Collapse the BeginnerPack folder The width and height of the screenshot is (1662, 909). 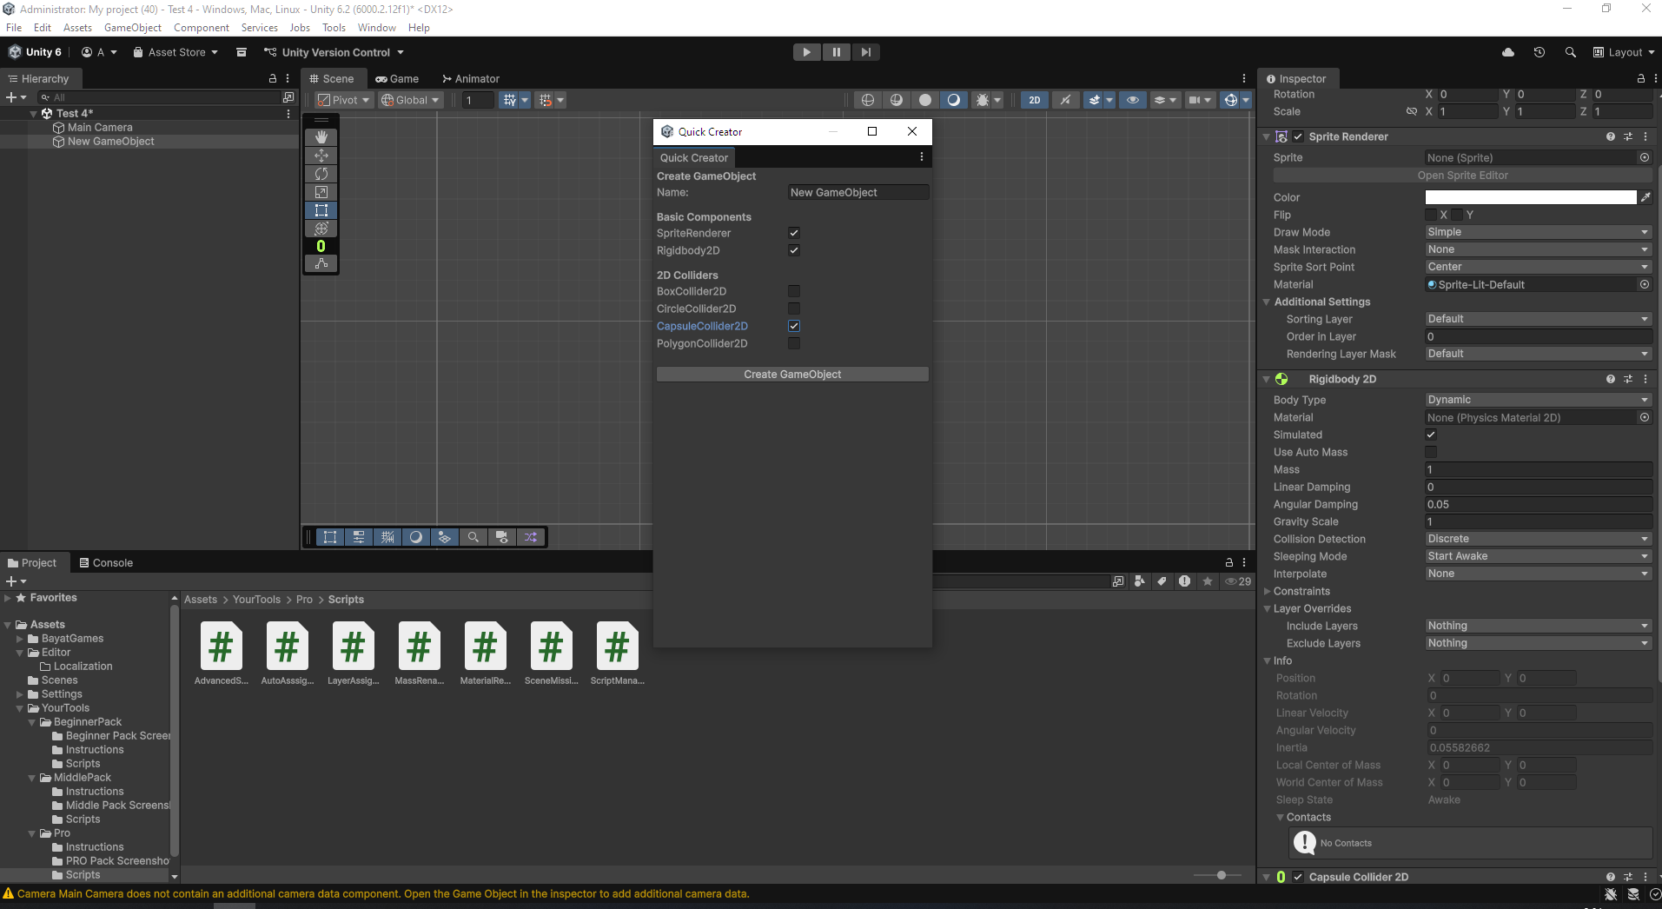click(32, 722)
